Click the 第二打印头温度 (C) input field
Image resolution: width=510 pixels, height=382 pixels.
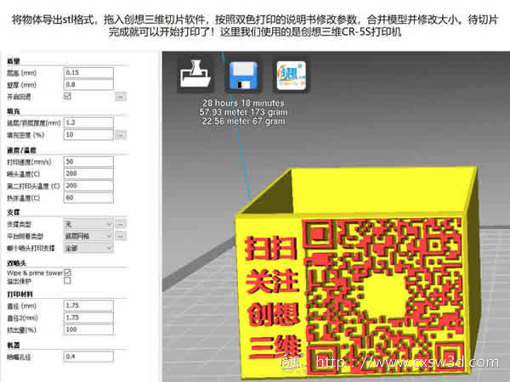(88, 185)
